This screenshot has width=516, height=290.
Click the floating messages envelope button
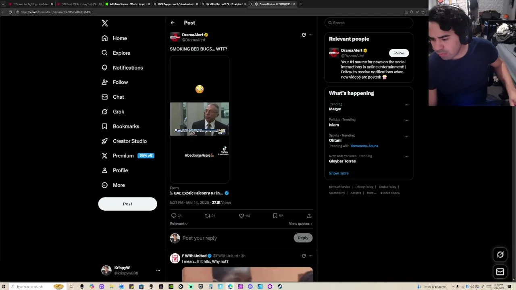tap(500, 272)
